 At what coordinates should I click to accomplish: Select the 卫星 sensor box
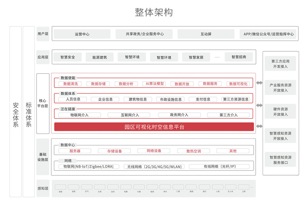[x=244, y=187]
